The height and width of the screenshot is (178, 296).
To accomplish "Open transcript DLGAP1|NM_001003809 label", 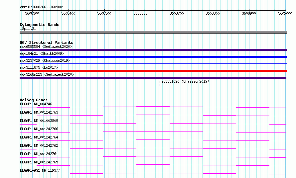I will point(39,121).
